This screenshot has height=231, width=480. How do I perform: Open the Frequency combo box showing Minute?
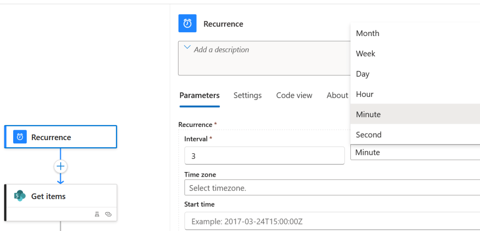415,152
